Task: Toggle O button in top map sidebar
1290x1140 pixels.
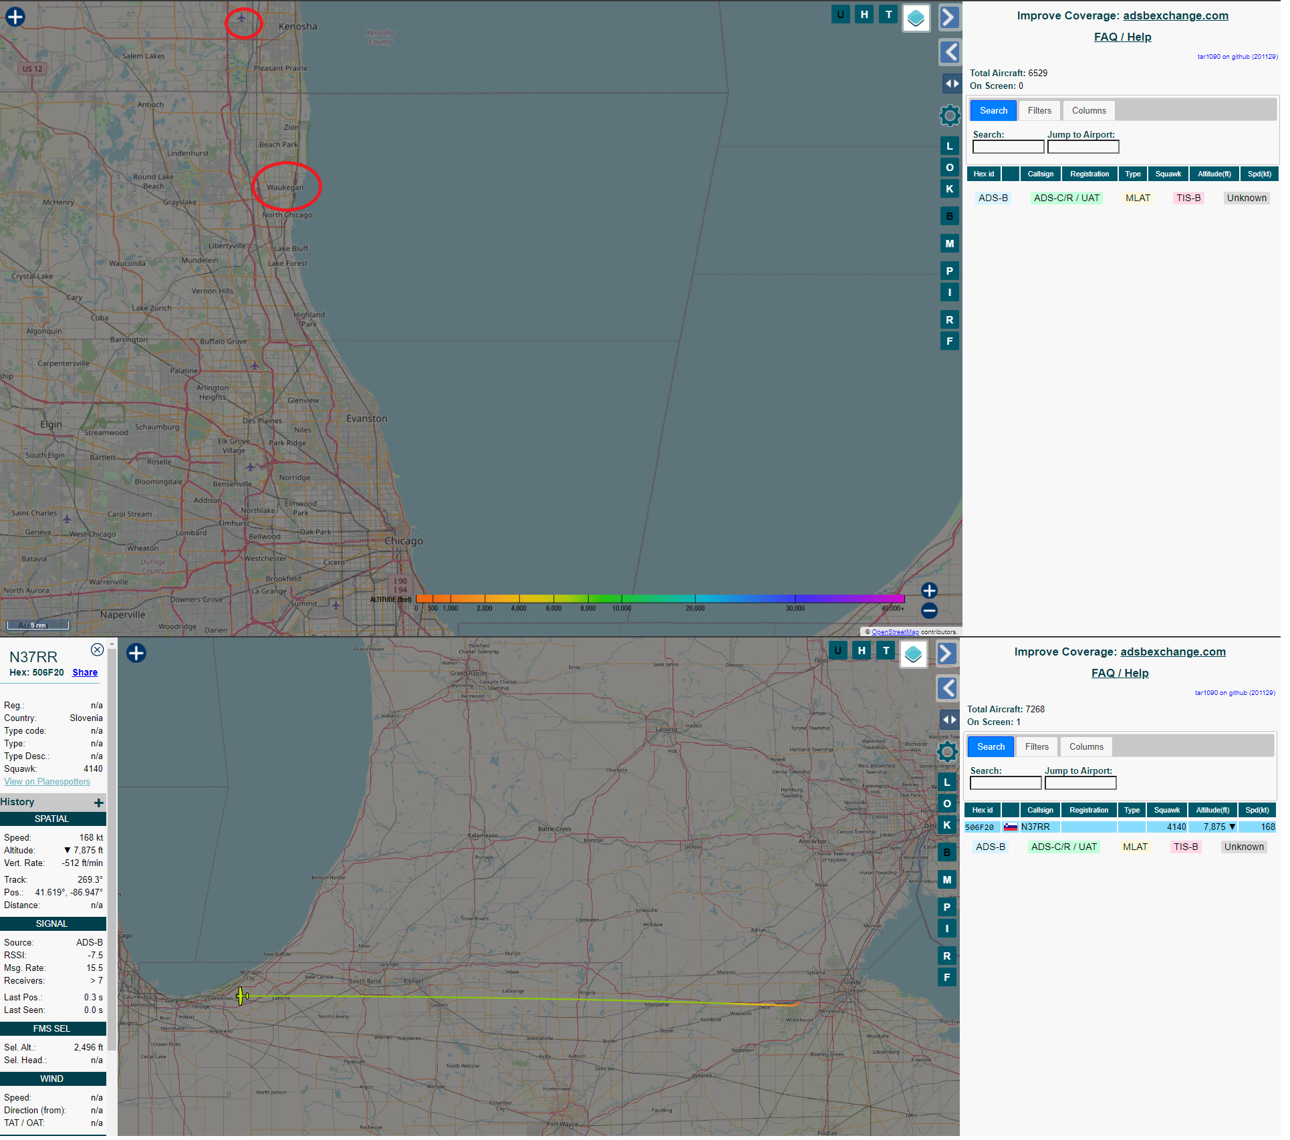Action: 950,168
